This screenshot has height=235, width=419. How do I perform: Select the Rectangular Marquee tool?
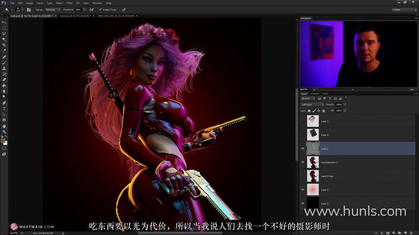(4, 28)
